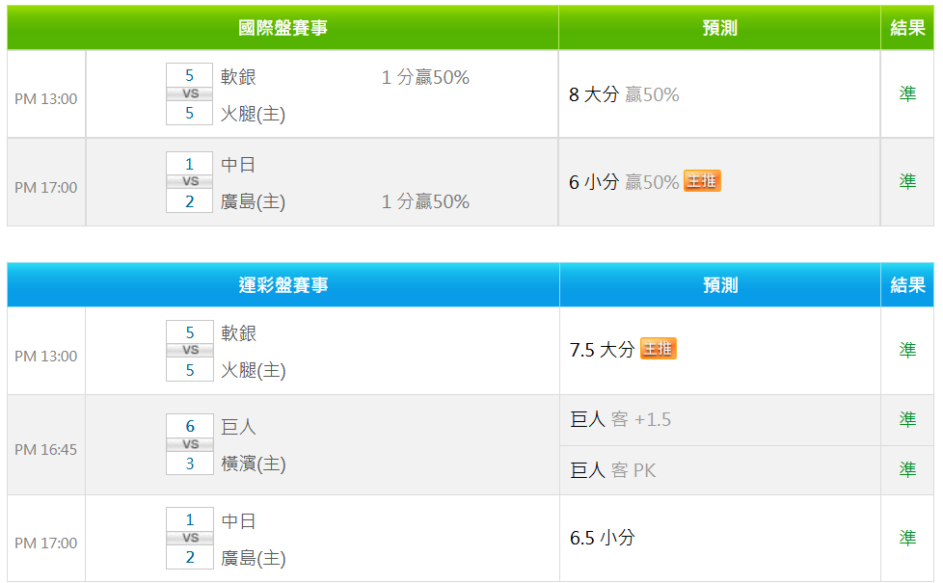Click VS icon in 運彩盤 中日 vs 廣島 row
This screenshot has height=583, width=943.
click(190, 538)
